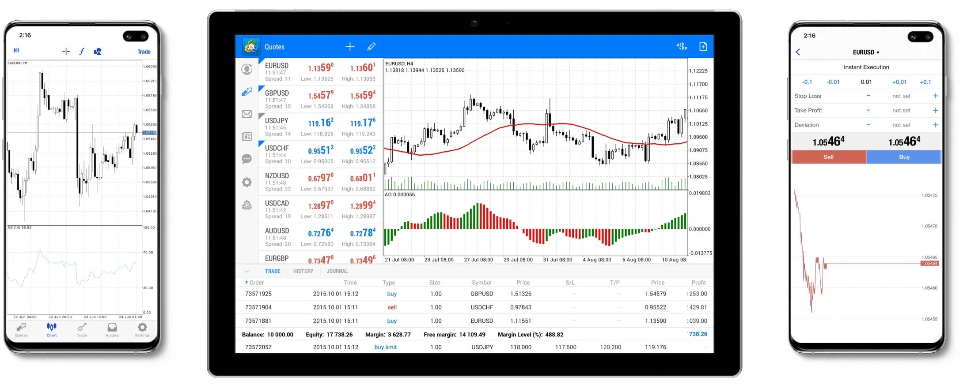Screen dimensions: 963x388
Task: Tap the objects shapes icon on phone chart
Action: click(98, 52)
